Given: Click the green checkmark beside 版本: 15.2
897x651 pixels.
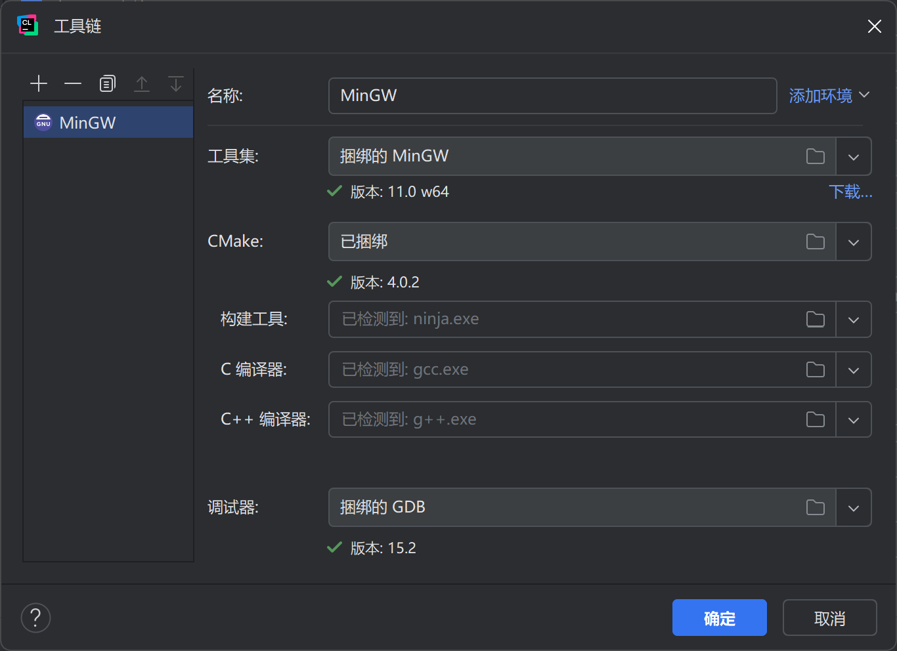Looking at the screenshot, I should 335,547.
